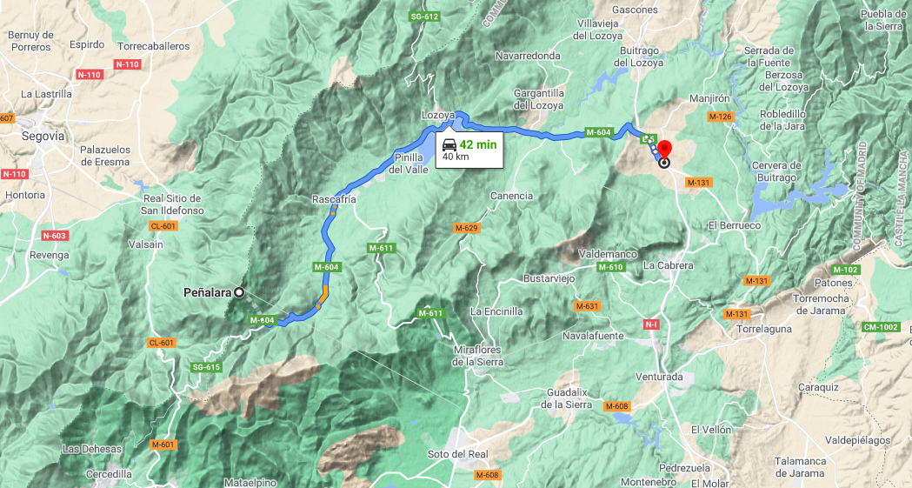Click the M-610 shield near Valdemanco

610,267
